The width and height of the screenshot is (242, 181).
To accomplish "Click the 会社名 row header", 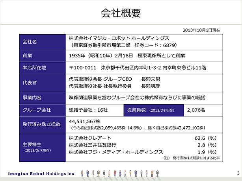I will [43, 42].
